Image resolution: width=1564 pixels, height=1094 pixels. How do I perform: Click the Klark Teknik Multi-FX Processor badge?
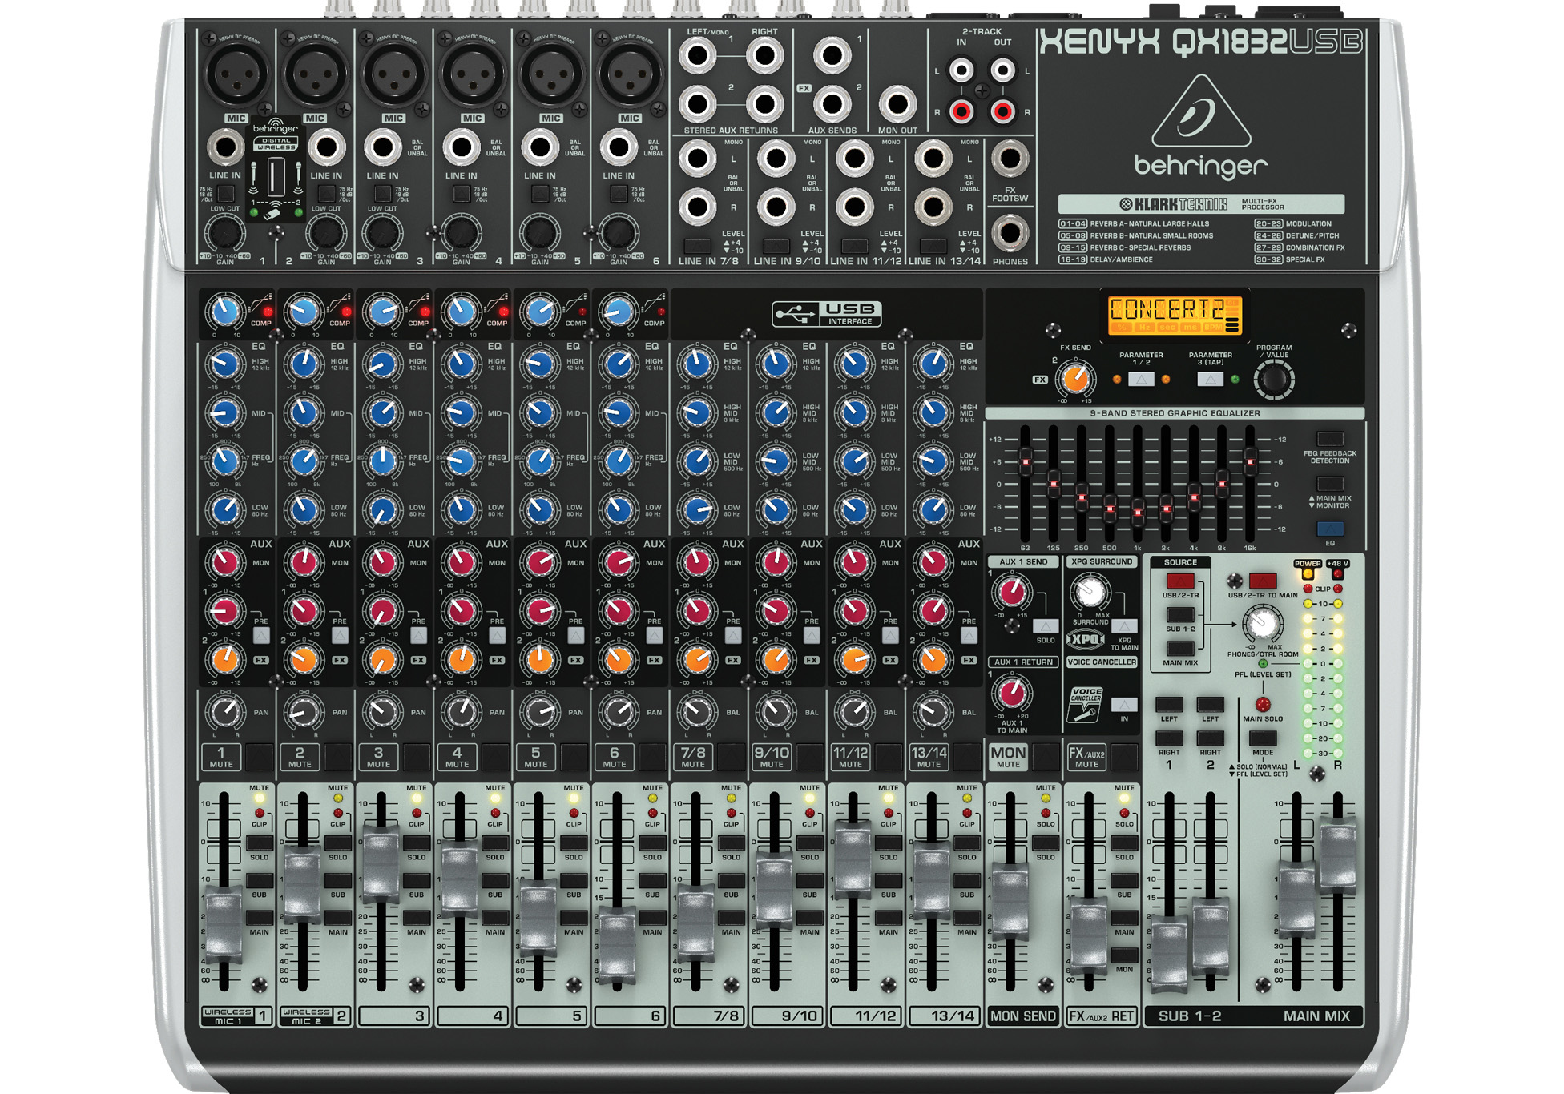click(x=1201, y=204)
